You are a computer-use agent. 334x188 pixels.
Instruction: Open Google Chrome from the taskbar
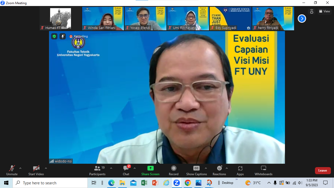(x=188, y=183)
